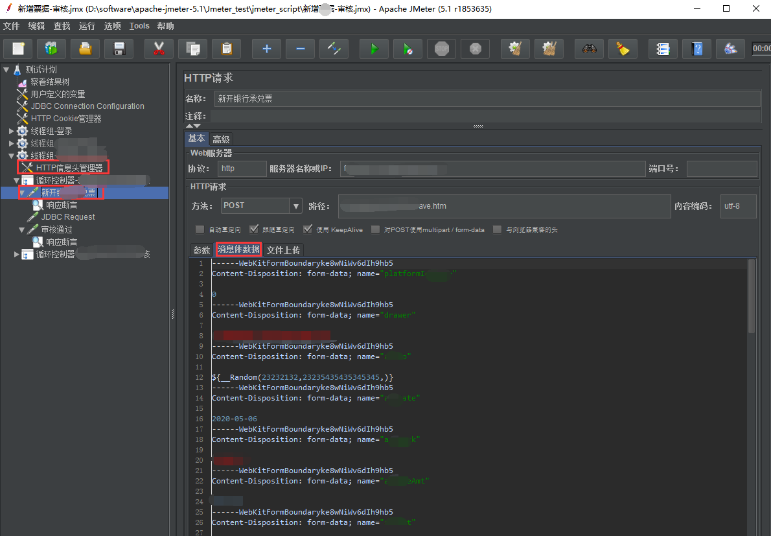Image resolution: width=771 pixels, height=536 pixels.
Task: Open the 选项 menu
Action: click(113, 26)
